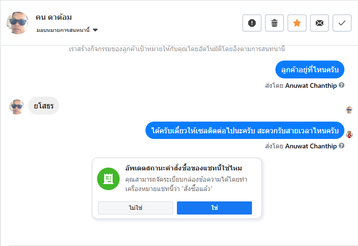Click the spam report exclamation icon

252,23
